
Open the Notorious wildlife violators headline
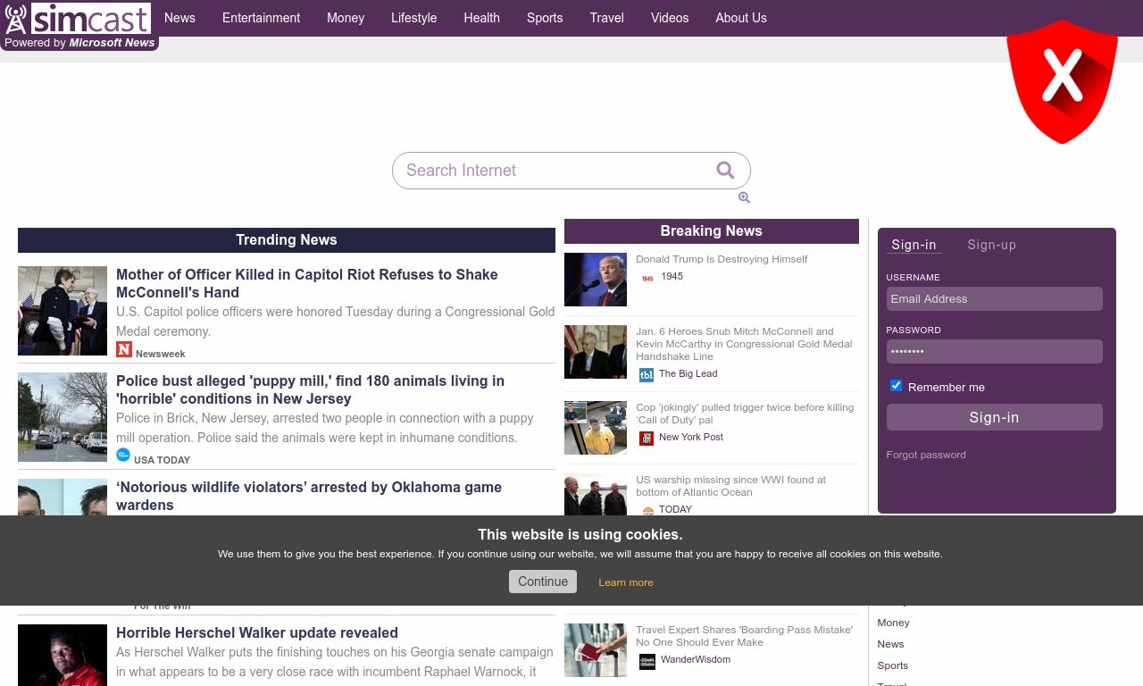309,496
